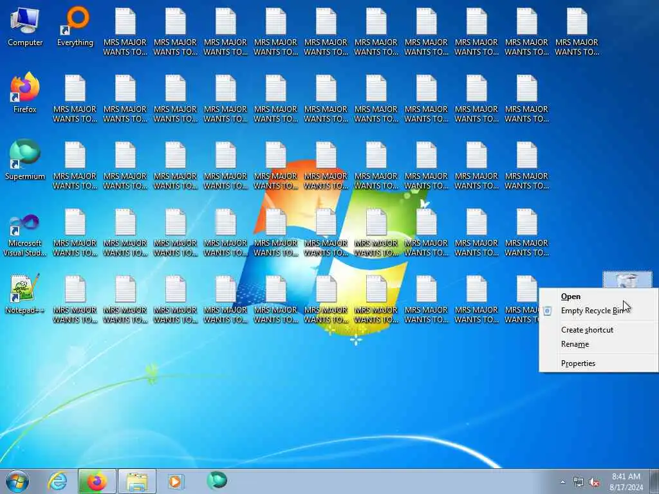The image size is (659, 494).
Task: Select the Supermium desktop shortcut
Action: (25, 160)
